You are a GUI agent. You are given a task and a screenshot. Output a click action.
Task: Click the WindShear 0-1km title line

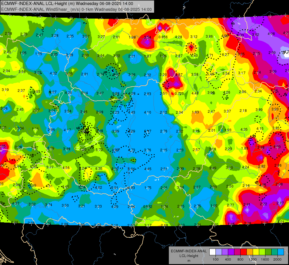click(76, 9)
